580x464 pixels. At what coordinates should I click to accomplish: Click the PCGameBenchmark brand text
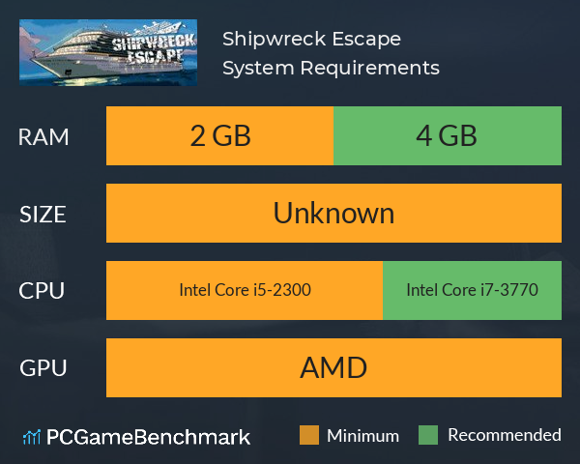click(x=148, y=437)
